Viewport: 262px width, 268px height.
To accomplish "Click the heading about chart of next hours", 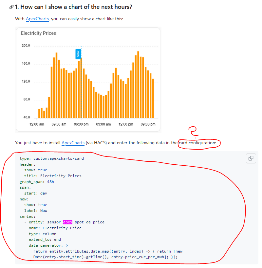I will (74, 7).
